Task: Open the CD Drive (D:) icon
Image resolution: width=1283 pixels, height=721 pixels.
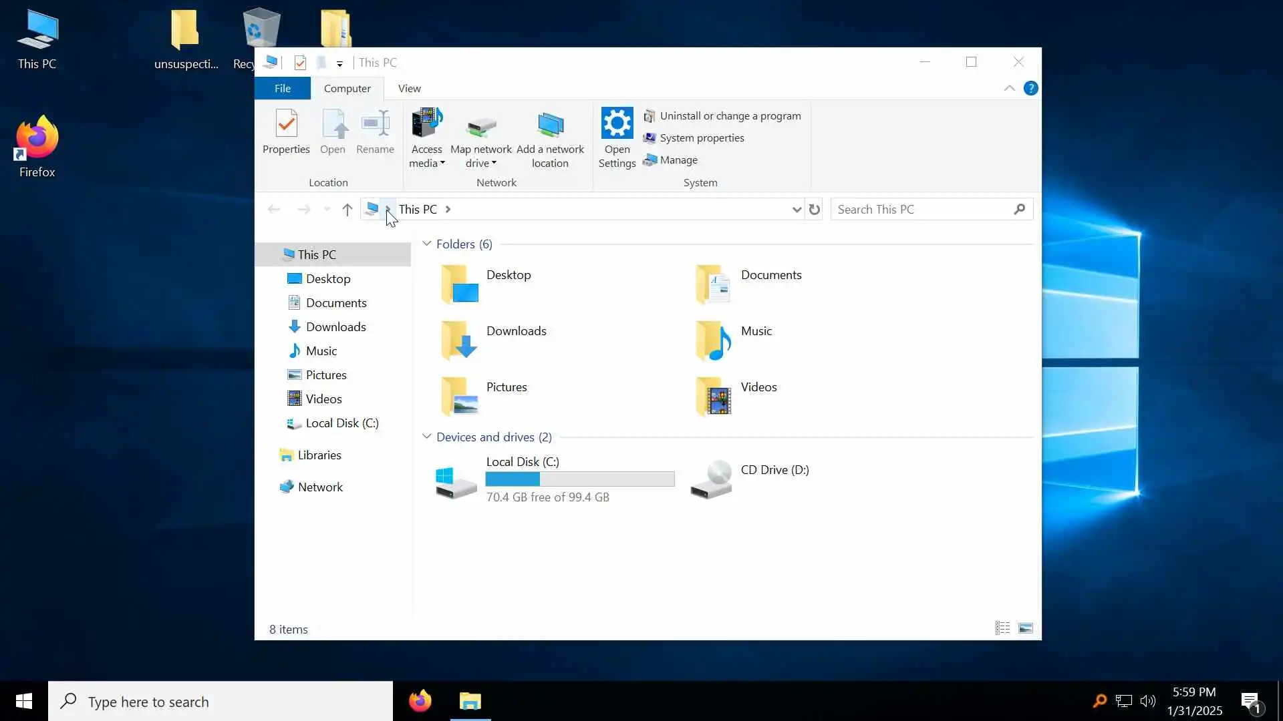Action: click(712, 479)
